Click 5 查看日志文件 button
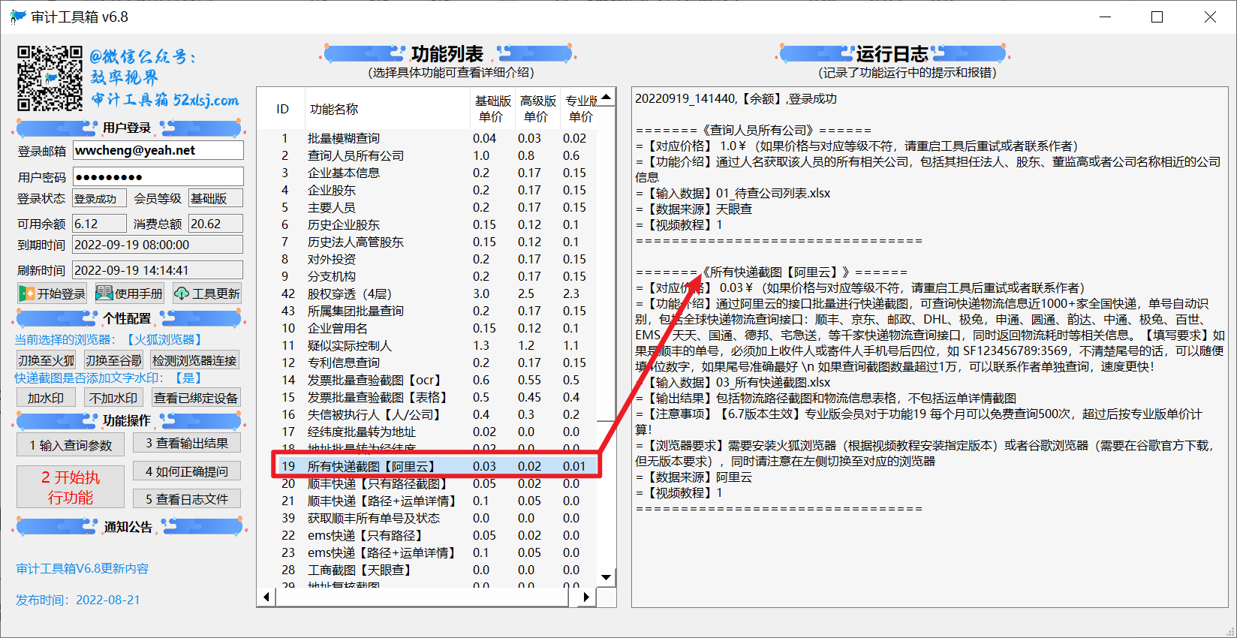The width and height of the screenshot is (1237, 638). (187, 498)
